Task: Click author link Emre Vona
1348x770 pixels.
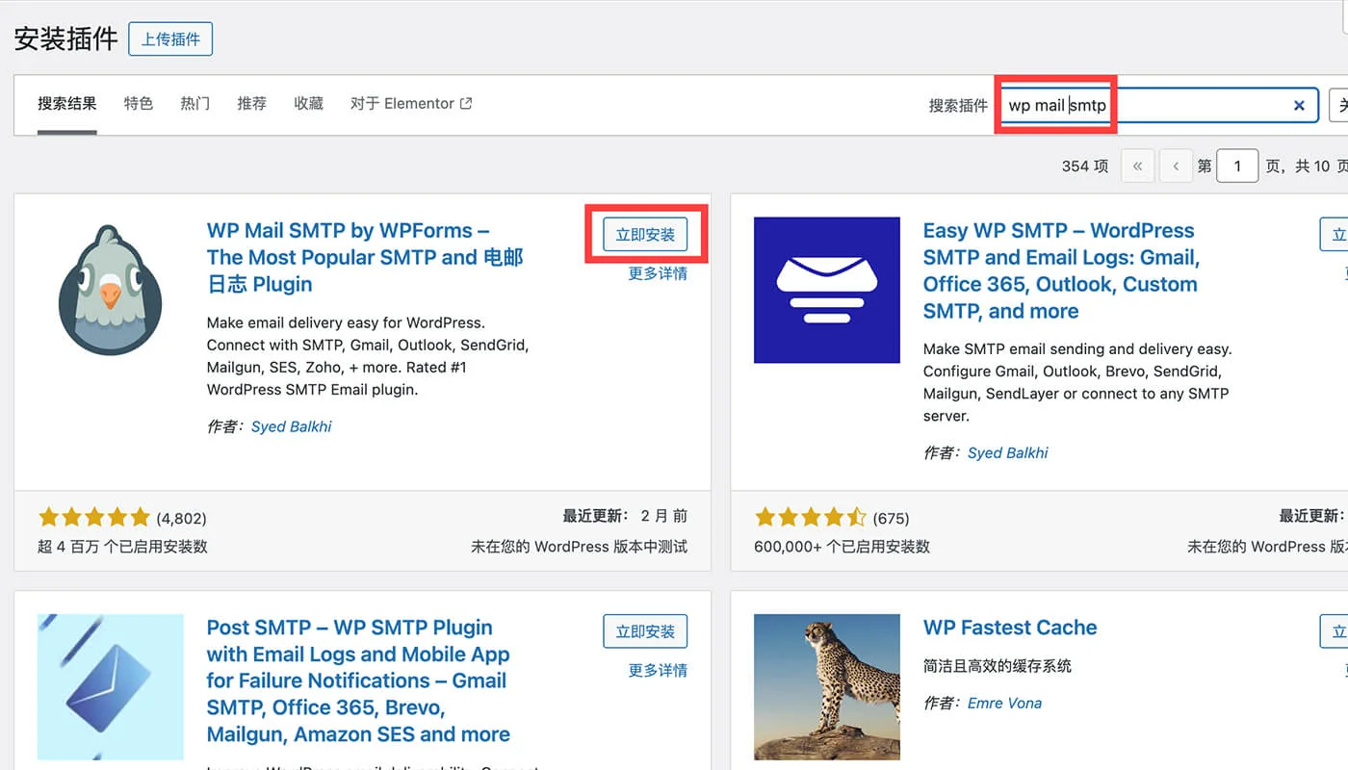Action: [1004, 703]
